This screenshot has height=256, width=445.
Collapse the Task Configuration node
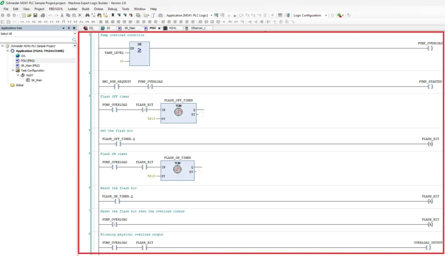click(13, 71)
